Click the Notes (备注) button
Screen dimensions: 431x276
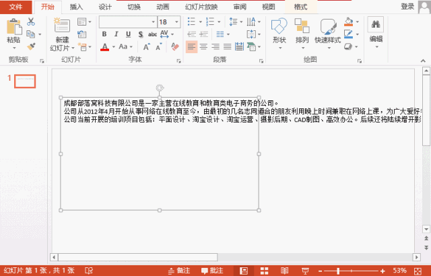178,270
